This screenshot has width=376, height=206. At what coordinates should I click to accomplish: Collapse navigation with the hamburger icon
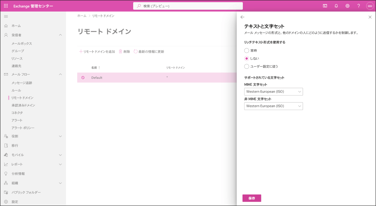[x=6, y=16]
